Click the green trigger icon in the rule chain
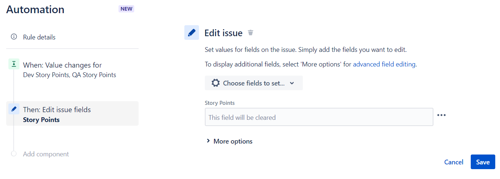Screen dimensions: 500x179 click(14, 64)
